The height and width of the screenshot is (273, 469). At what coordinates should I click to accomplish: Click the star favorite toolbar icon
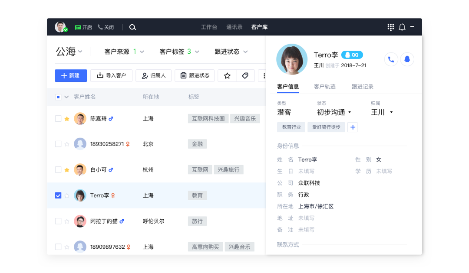(x=227, y=76)
